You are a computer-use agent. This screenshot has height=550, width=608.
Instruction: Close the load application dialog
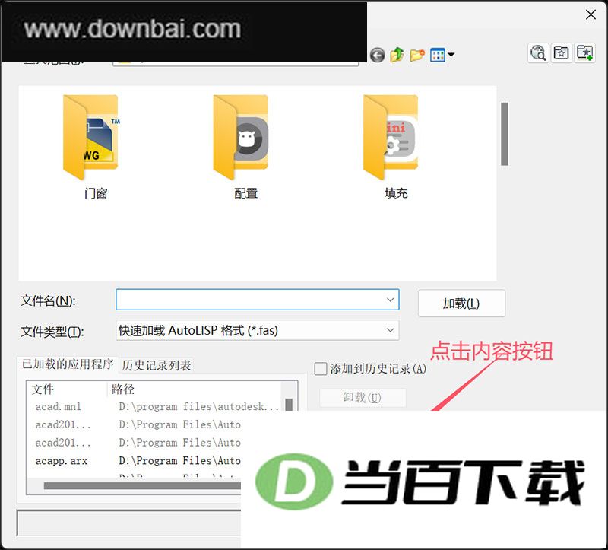click(591, 14)
